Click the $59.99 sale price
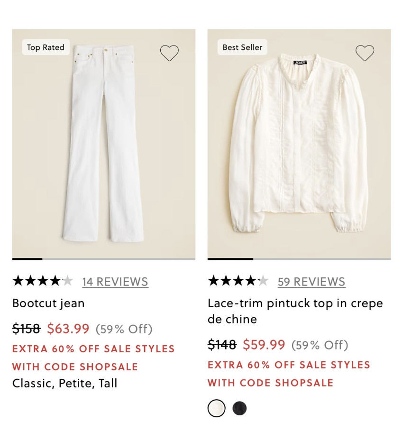 [264, 345]
